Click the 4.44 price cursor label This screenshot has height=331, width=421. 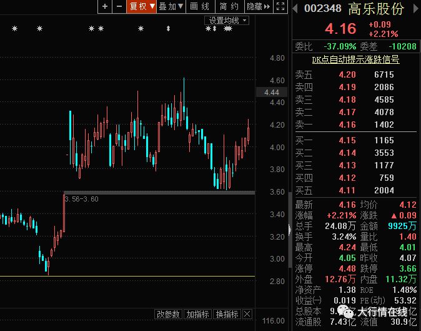(x=272, y=93)
